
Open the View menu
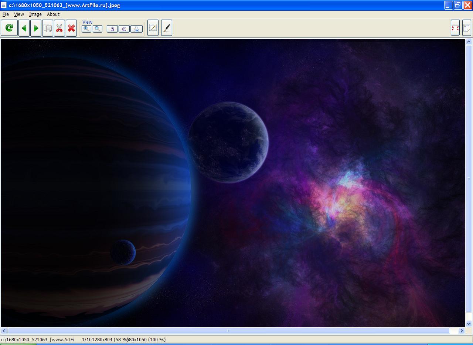pos(19,14)
